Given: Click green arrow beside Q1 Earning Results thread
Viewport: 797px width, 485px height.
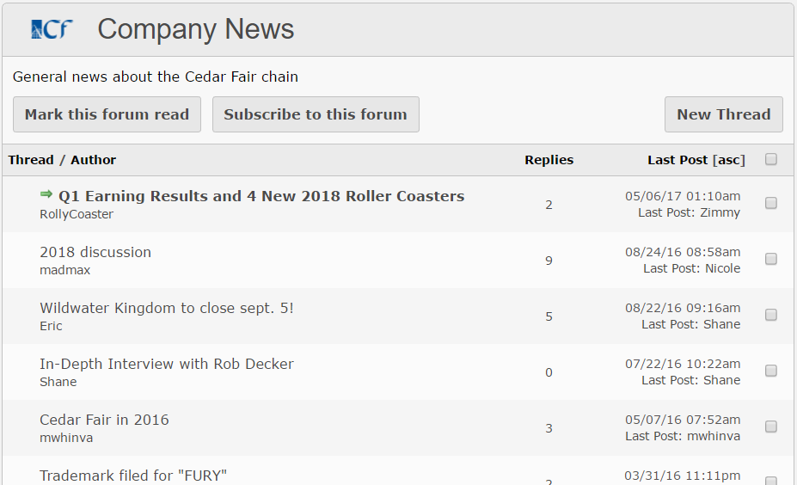Looking at the screenshot, I should coord(46,195).
